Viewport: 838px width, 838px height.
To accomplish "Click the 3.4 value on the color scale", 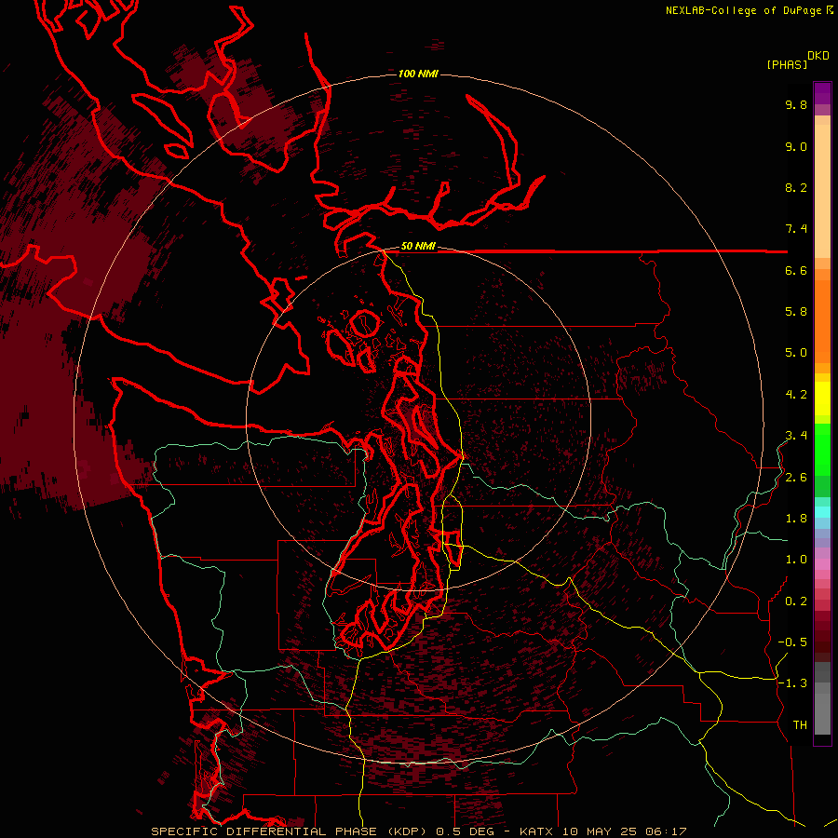I will click(x=796, y=436).
